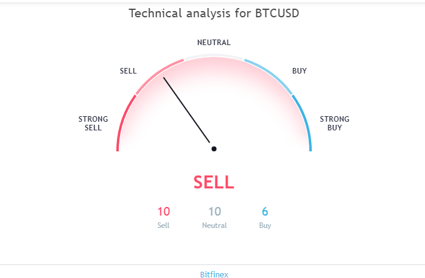Click the Sell caption under the red number
The image size is (425, 278).
pos(163,225)
